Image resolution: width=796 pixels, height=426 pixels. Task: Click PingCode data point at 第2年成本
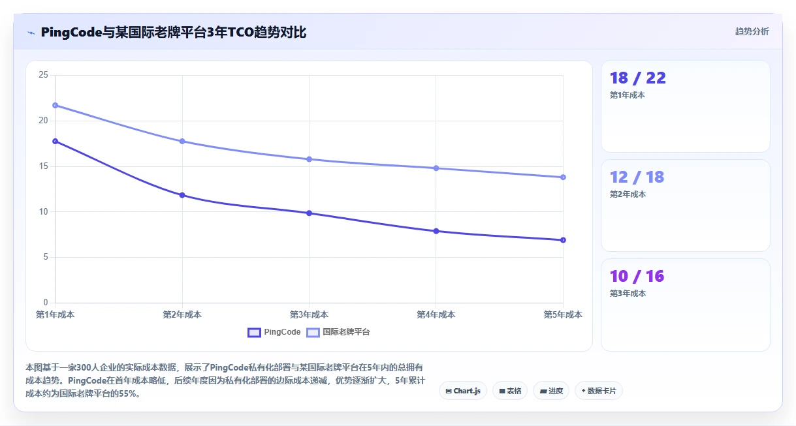click(x=182, y=195)
